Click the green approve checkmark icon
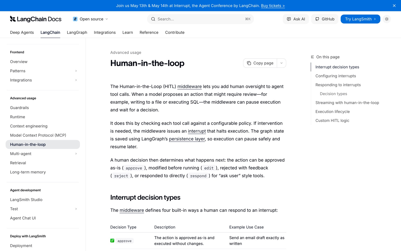Viewport: 401px width, 251px height. click(x=112, y=240)
